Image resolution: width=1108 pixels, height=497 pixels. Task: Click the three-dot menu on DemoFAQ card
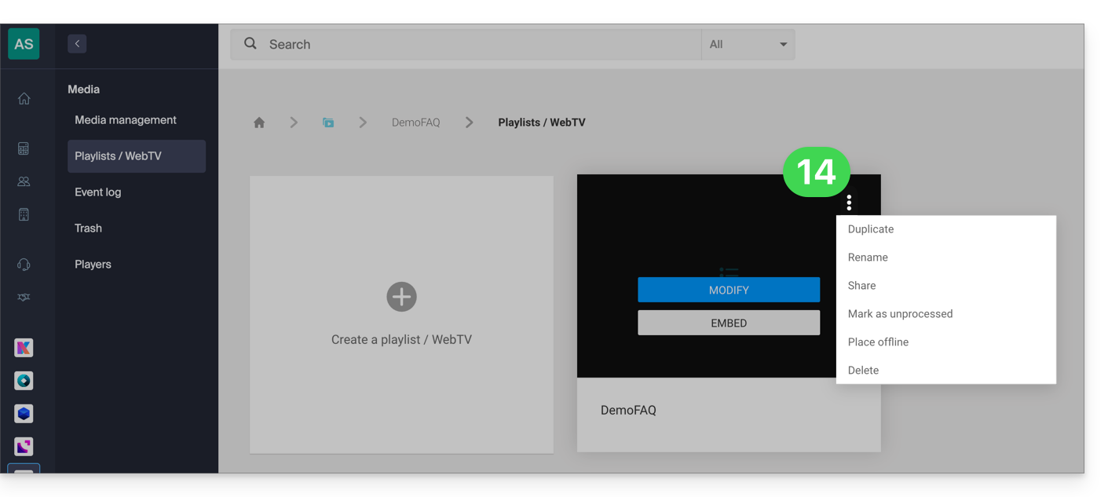pyautogui.click(x=849, y=203)
